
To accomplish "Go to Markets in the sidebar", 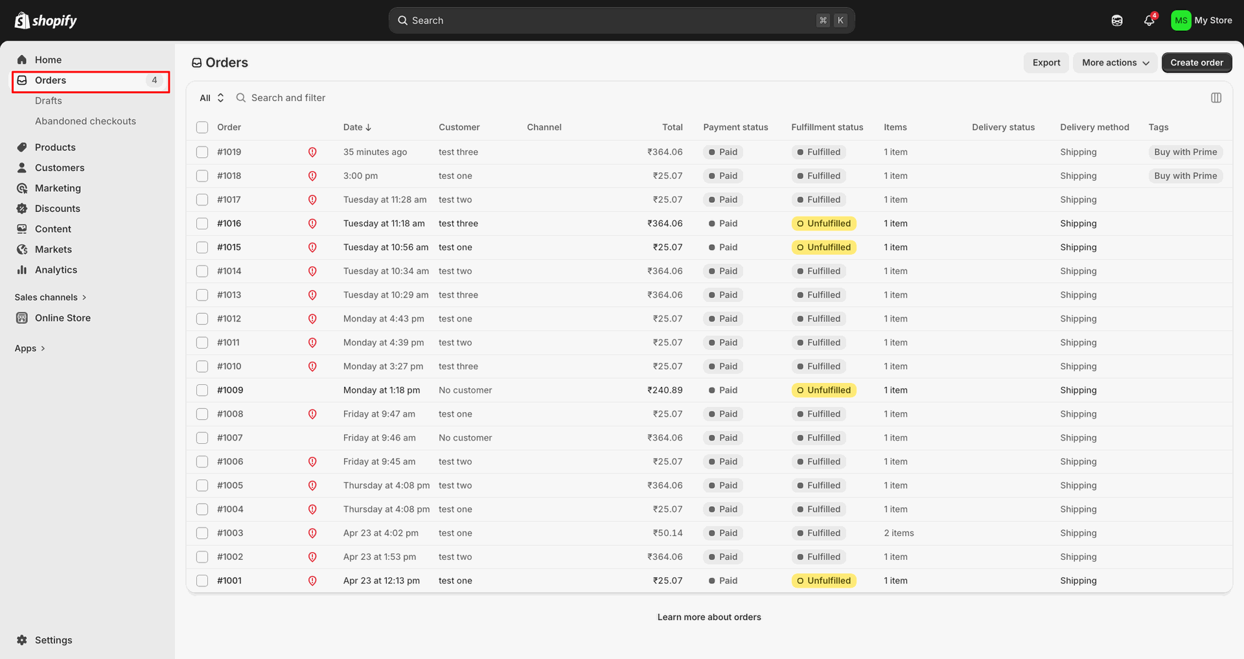I will [53, 249].
